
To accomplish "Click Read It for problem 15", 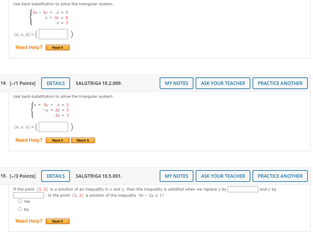I will [x=57, y=221].
